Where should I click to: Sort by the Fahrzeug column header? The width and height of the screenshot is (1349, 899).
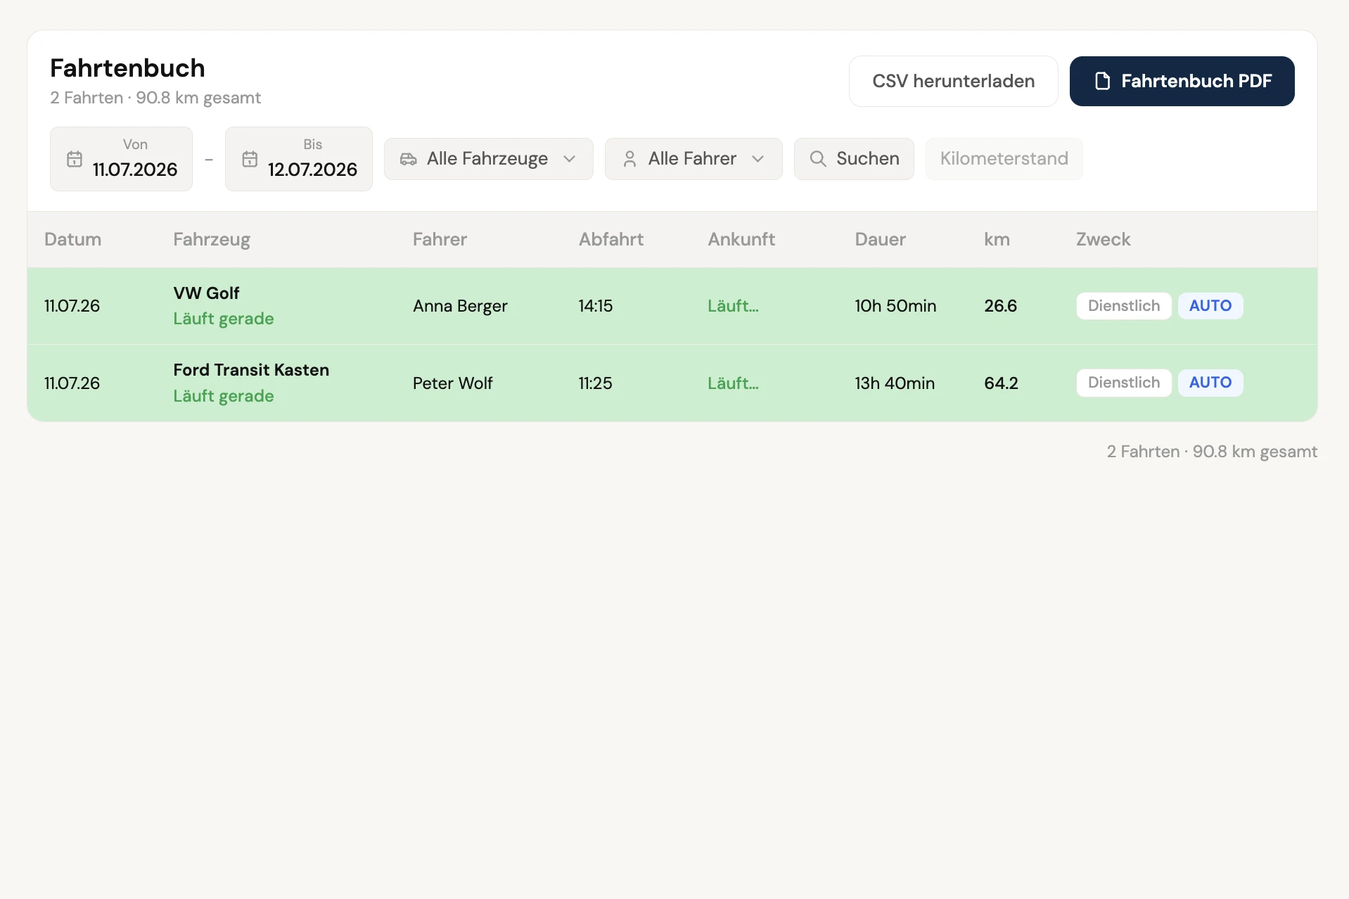212,240
